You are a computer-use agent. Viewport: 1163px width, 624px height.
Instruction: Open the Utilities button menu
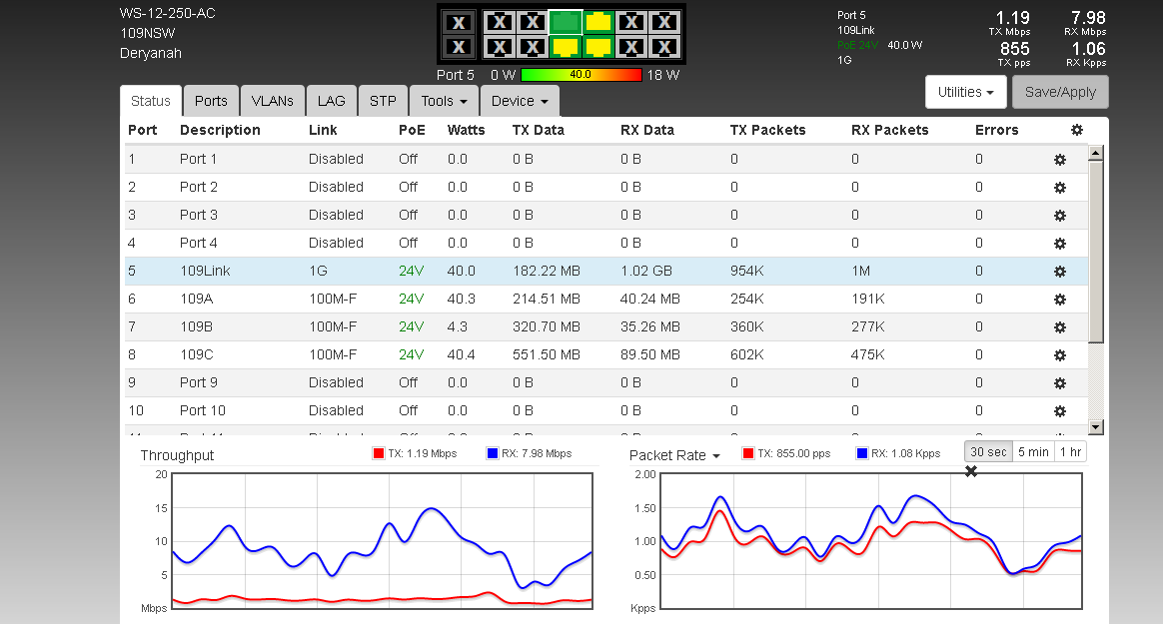pyautogui.click(x=965, y=92)
